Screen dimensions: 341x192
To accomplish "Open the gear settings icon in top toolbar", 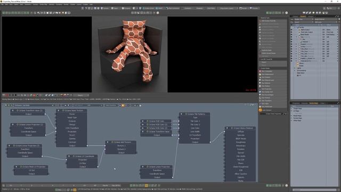I will tap(287, 13).
